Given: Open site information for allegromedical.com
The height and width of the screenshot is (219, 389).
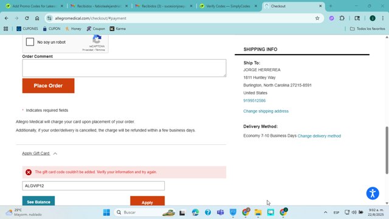Looking at the screenshot, I should pos(49,18).
